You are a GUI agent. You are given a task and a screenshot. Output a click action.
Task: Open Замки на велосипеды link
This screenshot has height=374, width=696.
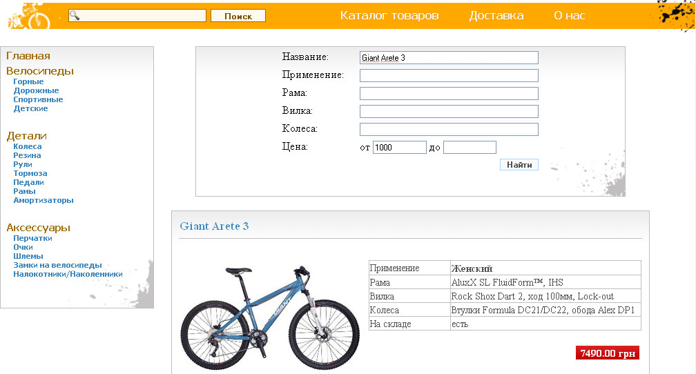(58, 265)
